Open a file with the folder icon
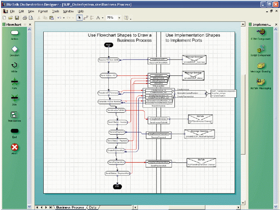 11,18
